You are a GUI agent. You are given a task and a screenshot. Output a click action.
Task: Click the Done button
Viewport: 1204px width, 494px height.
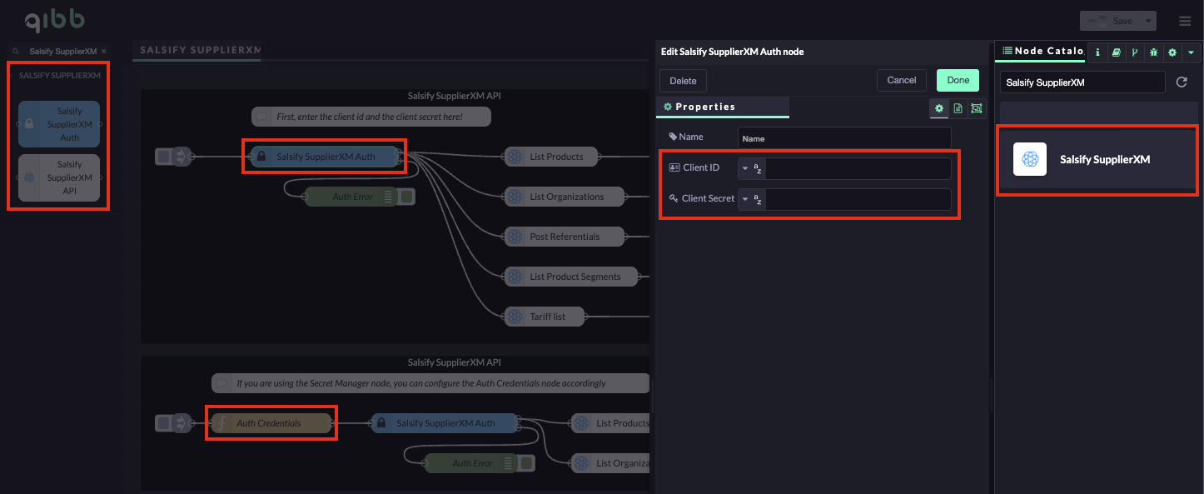pyautogui.click(x=958, y=80)
